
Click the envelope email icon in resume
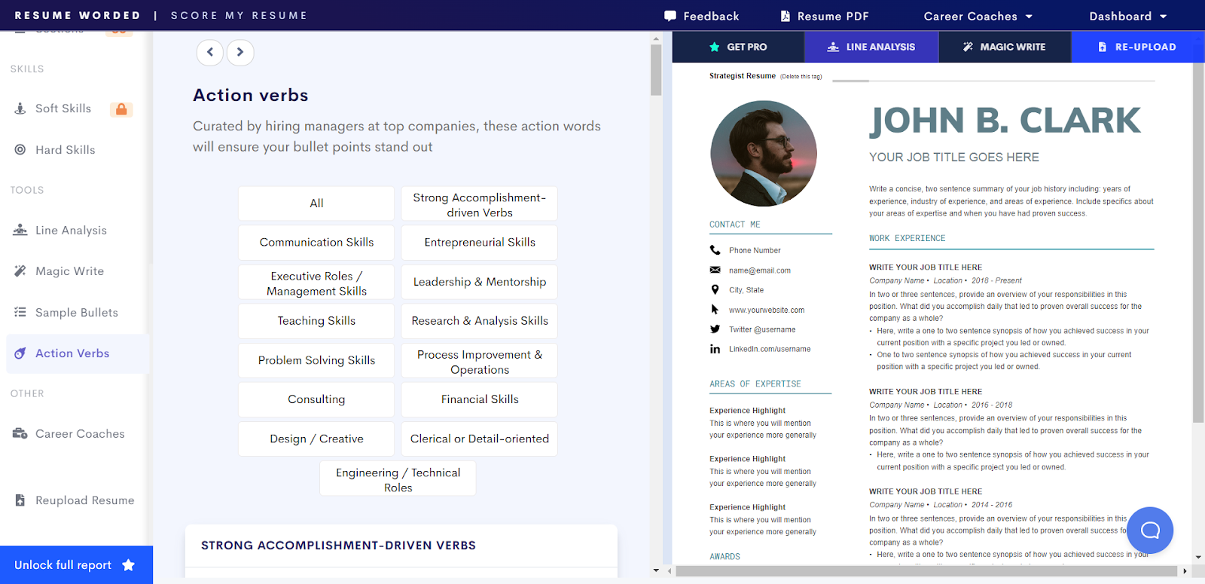[715, 270]
